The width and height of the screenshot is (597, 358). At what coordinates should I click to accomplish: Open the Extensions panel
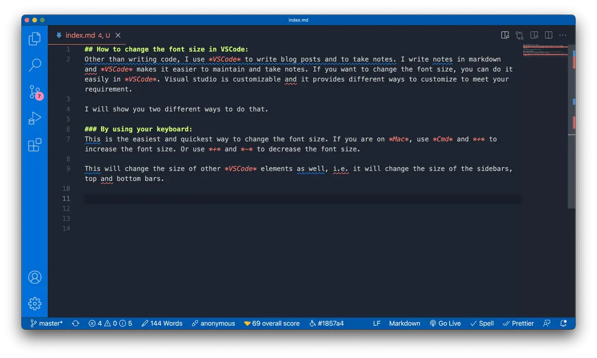pyautogui.click(x=34, y=145)
